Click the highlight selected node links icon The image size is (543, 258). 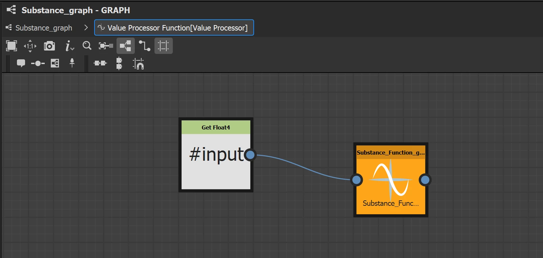tap(106, 46)
